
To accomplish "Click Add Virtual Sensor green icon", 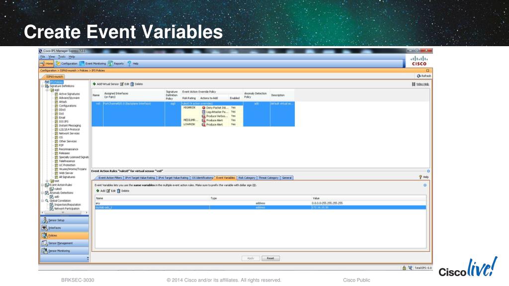I will pos(94,84).
